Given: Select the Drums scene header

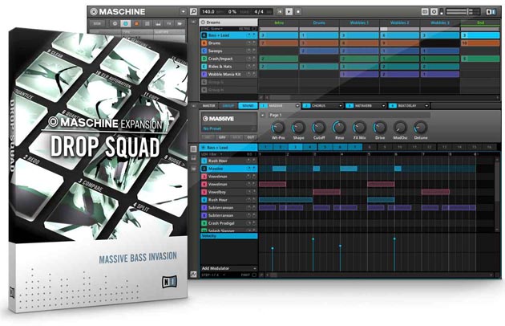Looking at the screenshot, I should click(319, 22).
